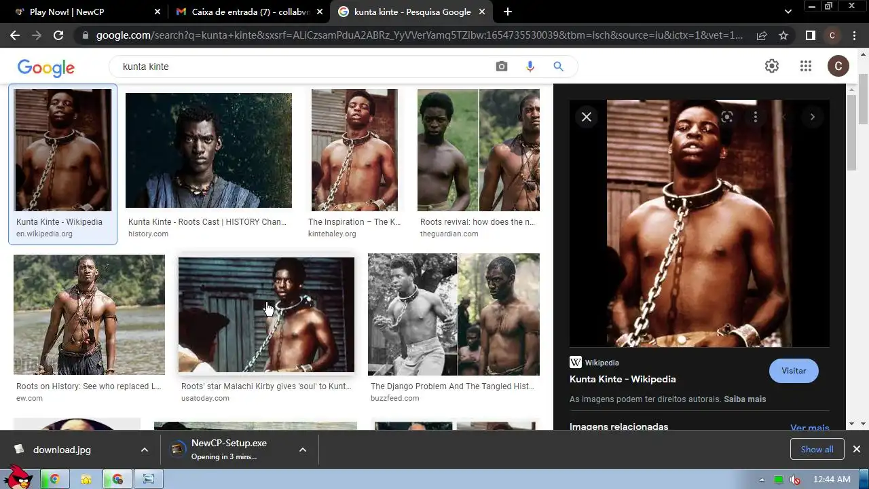Image resolution: width=869 pixels, height=489 pixels.
Task: Open theguardian.com Roots revival thumbnail
Action: (x=479, y=150)
